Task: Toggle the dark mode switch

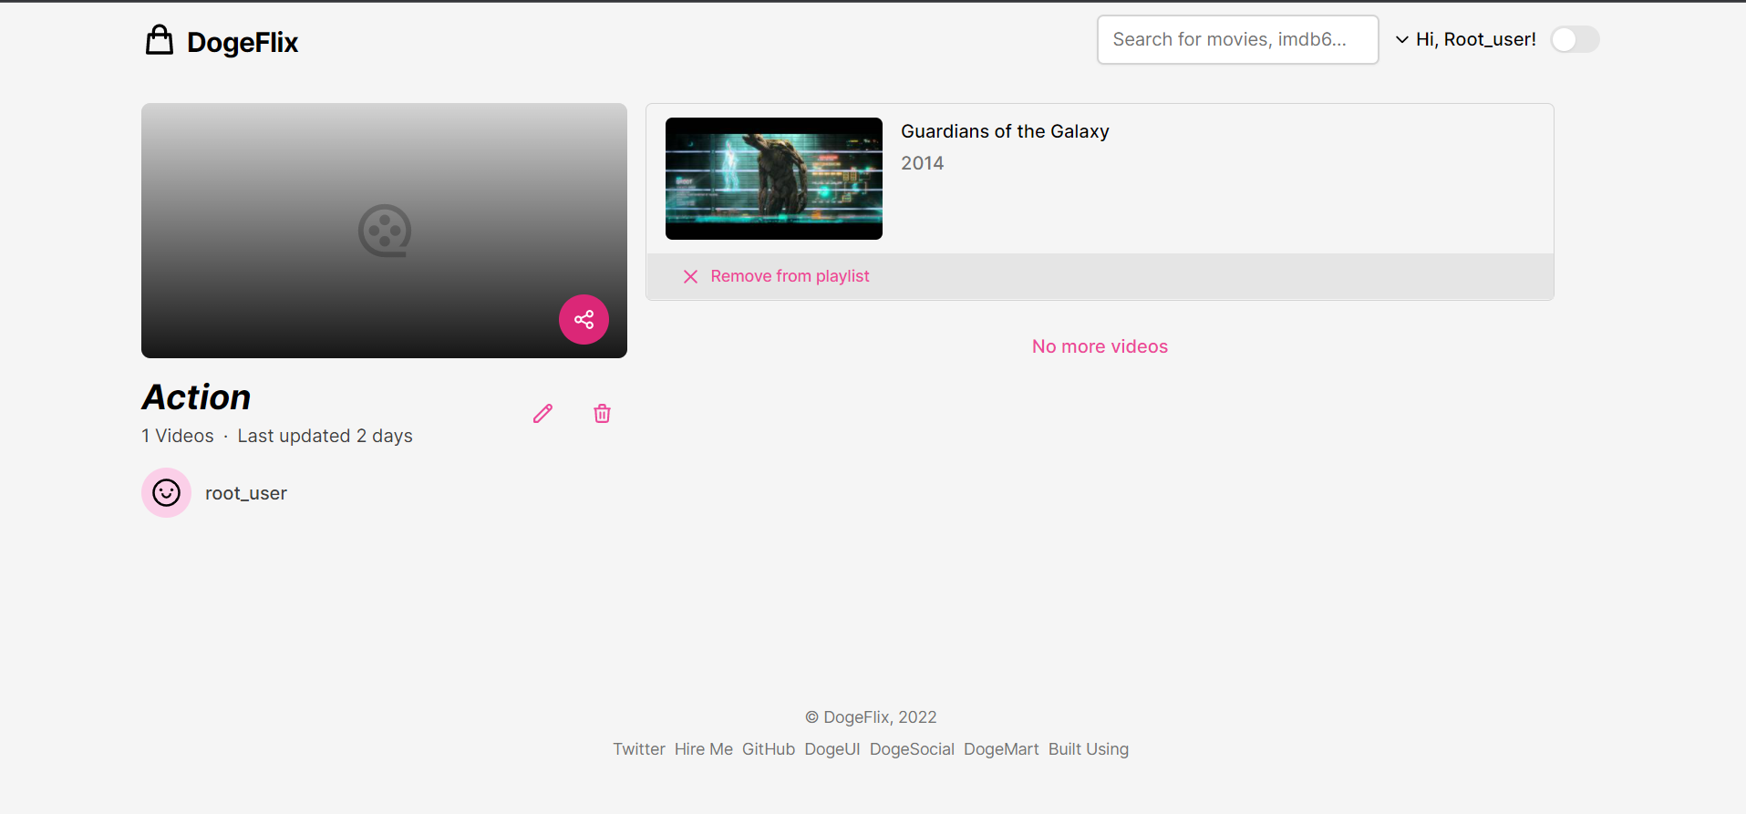Action: 1575,40
